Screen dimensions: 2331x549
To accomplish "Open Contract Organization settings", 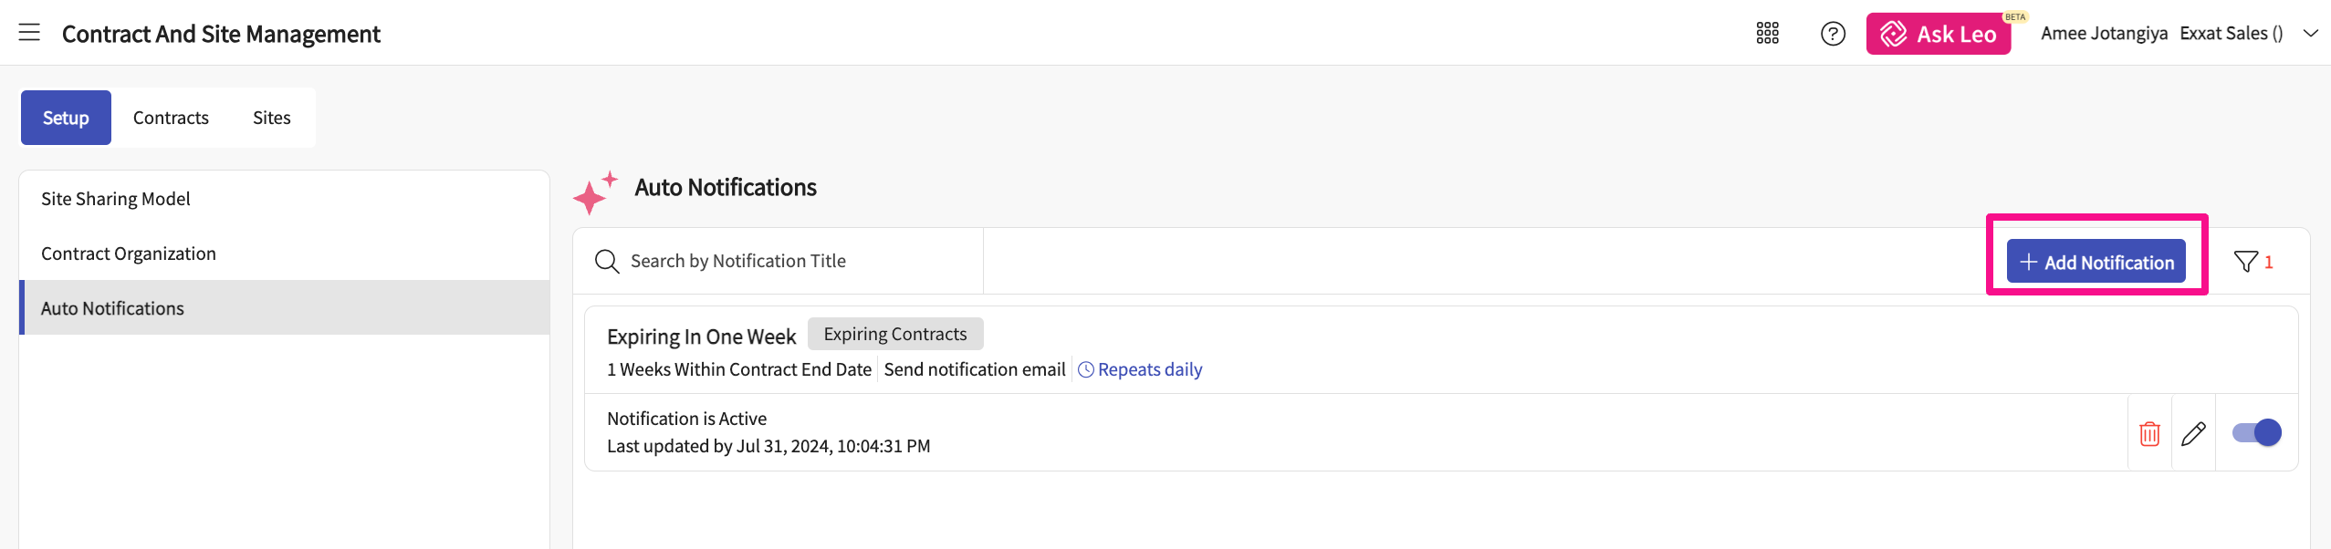I will tap(129, 254).
